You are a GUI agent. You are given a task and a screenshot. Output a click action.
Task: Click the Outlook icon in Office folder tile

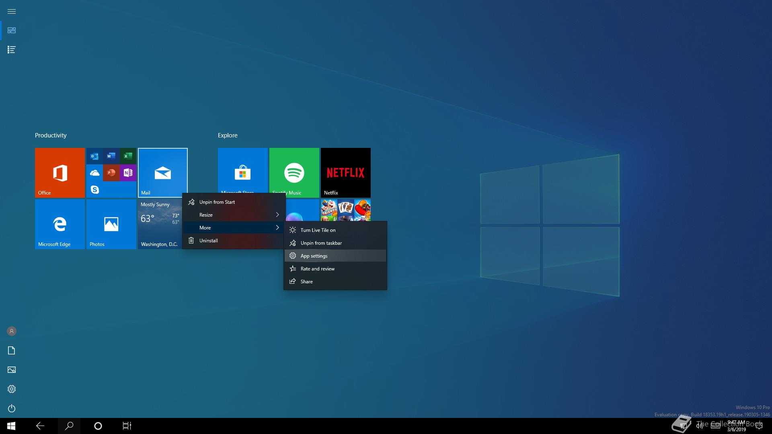tap(94, 156)
